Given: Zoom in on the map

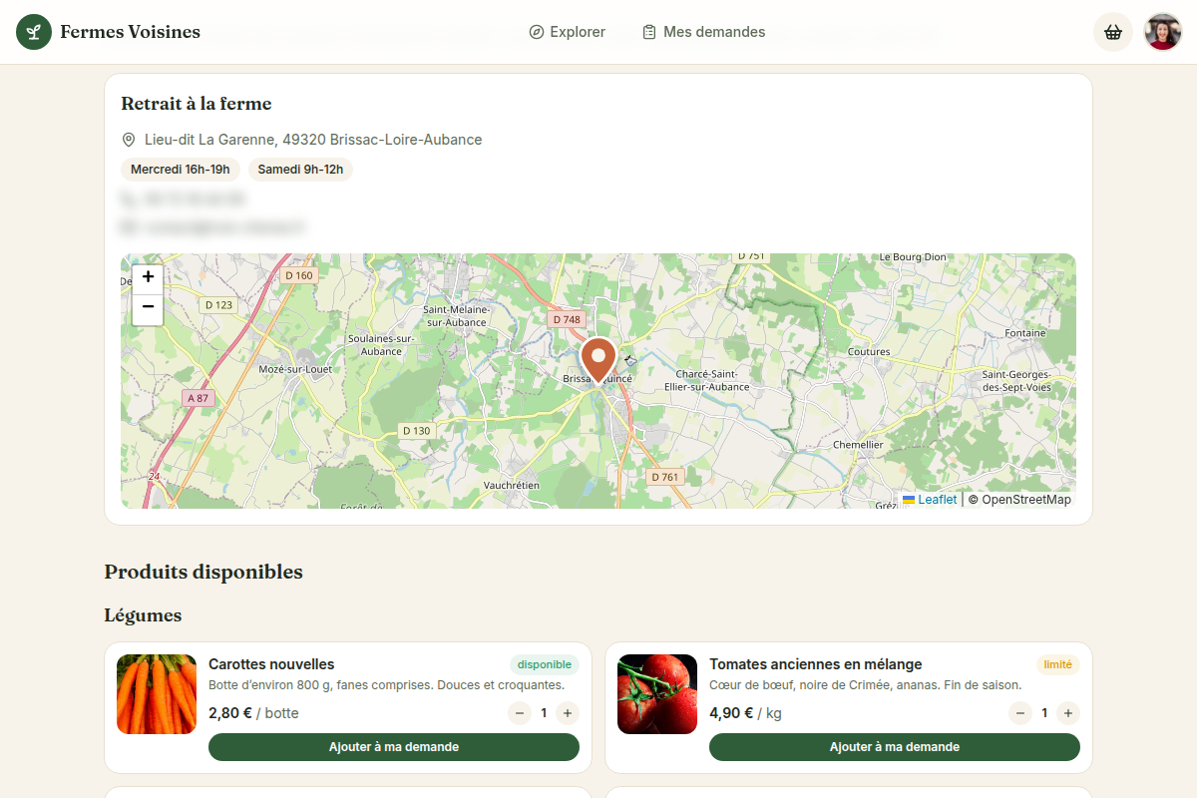Looking at the screenshot, I should pyautogui.click(x=148, y=277).
